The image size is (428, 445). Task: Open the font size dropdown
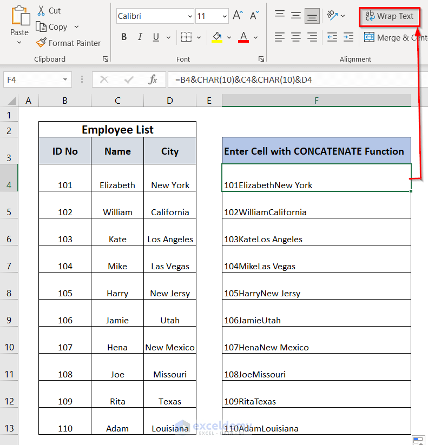click(225, 16)
